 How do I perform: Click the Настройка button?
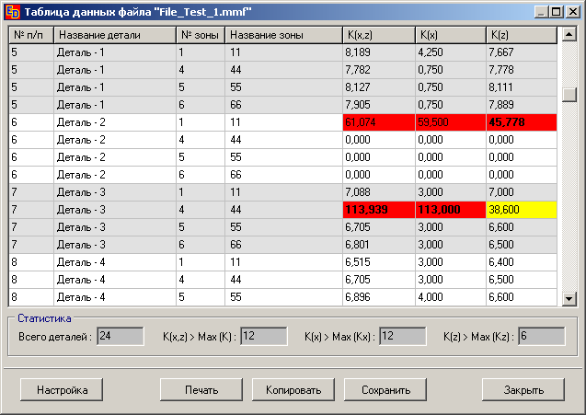click(x=63, y=389)
